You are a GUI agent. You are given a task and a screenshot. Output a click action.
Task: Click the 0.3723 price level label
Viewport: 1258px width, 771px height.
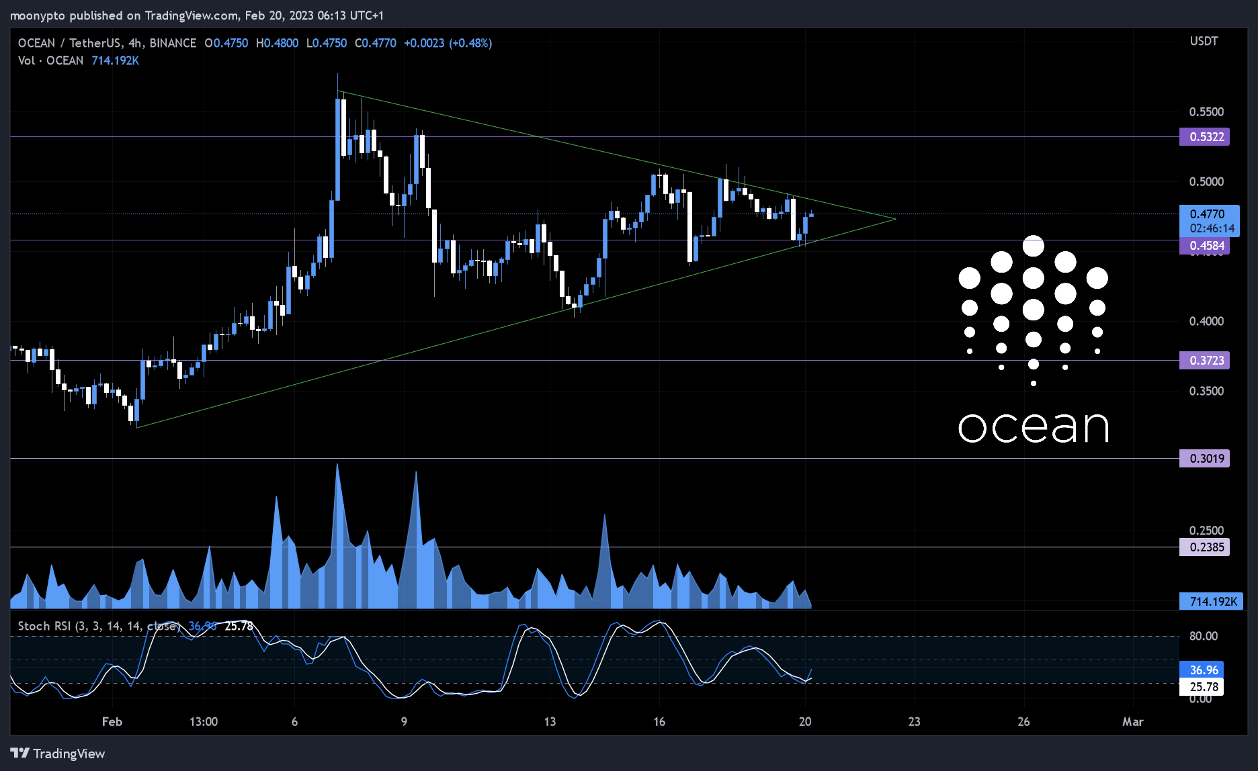pos(1204,361)
